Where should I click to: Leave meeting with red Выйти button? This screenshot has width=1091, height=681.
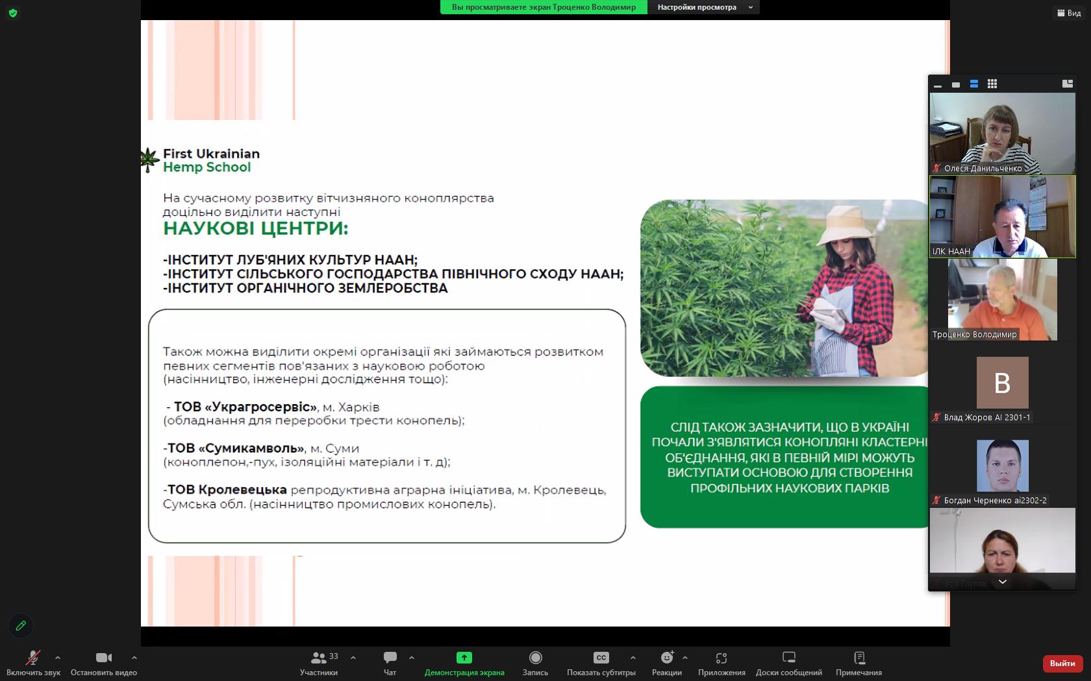(1062, 663)
